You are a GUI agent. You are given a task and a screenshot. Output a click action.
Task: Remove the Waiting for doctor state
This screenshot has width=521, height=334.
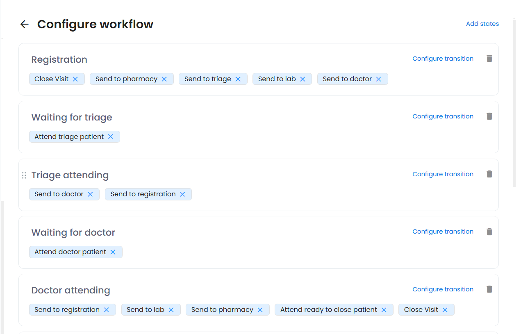pos(489,232)
